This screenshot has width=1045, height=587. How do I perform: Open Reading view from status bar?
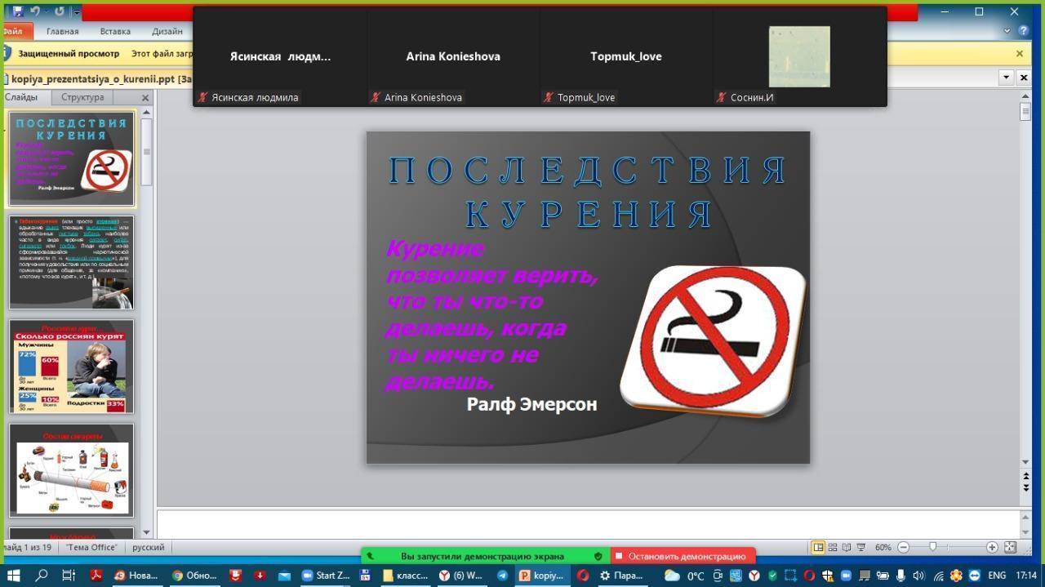(847, 547)
